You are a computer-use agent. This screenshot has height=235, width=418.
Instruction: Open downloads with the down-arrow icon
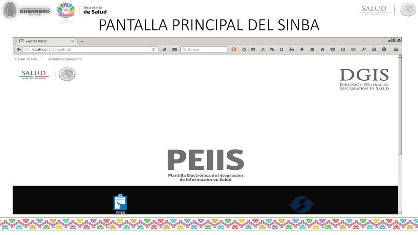click(x=302, y=49)
